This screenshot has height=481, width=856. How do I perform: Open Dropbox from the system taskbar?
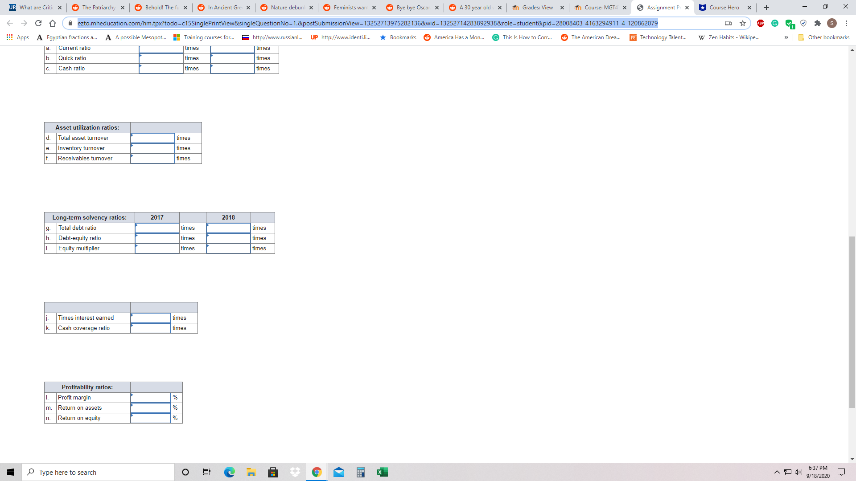click(295, 472)
